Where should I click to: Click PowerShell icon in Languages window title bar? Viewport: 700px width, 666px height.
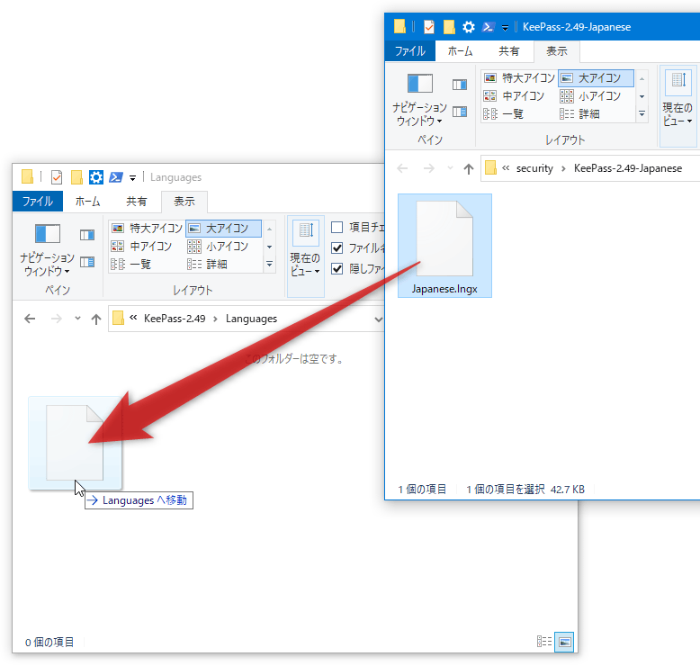(x=116, y=177)
